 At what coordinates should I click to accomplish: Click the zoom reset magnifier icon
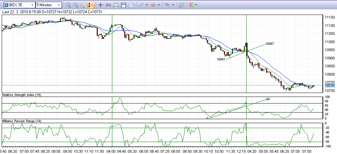point(83,5)
